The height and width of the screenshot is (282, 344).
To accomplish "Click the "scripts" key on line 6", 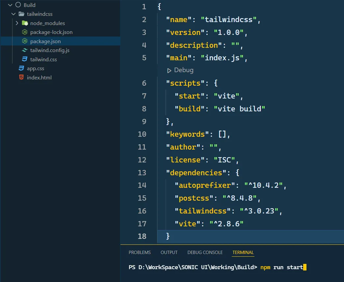I will (185, 83).
